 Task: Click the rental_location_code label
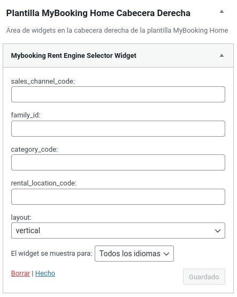point(44,183)
